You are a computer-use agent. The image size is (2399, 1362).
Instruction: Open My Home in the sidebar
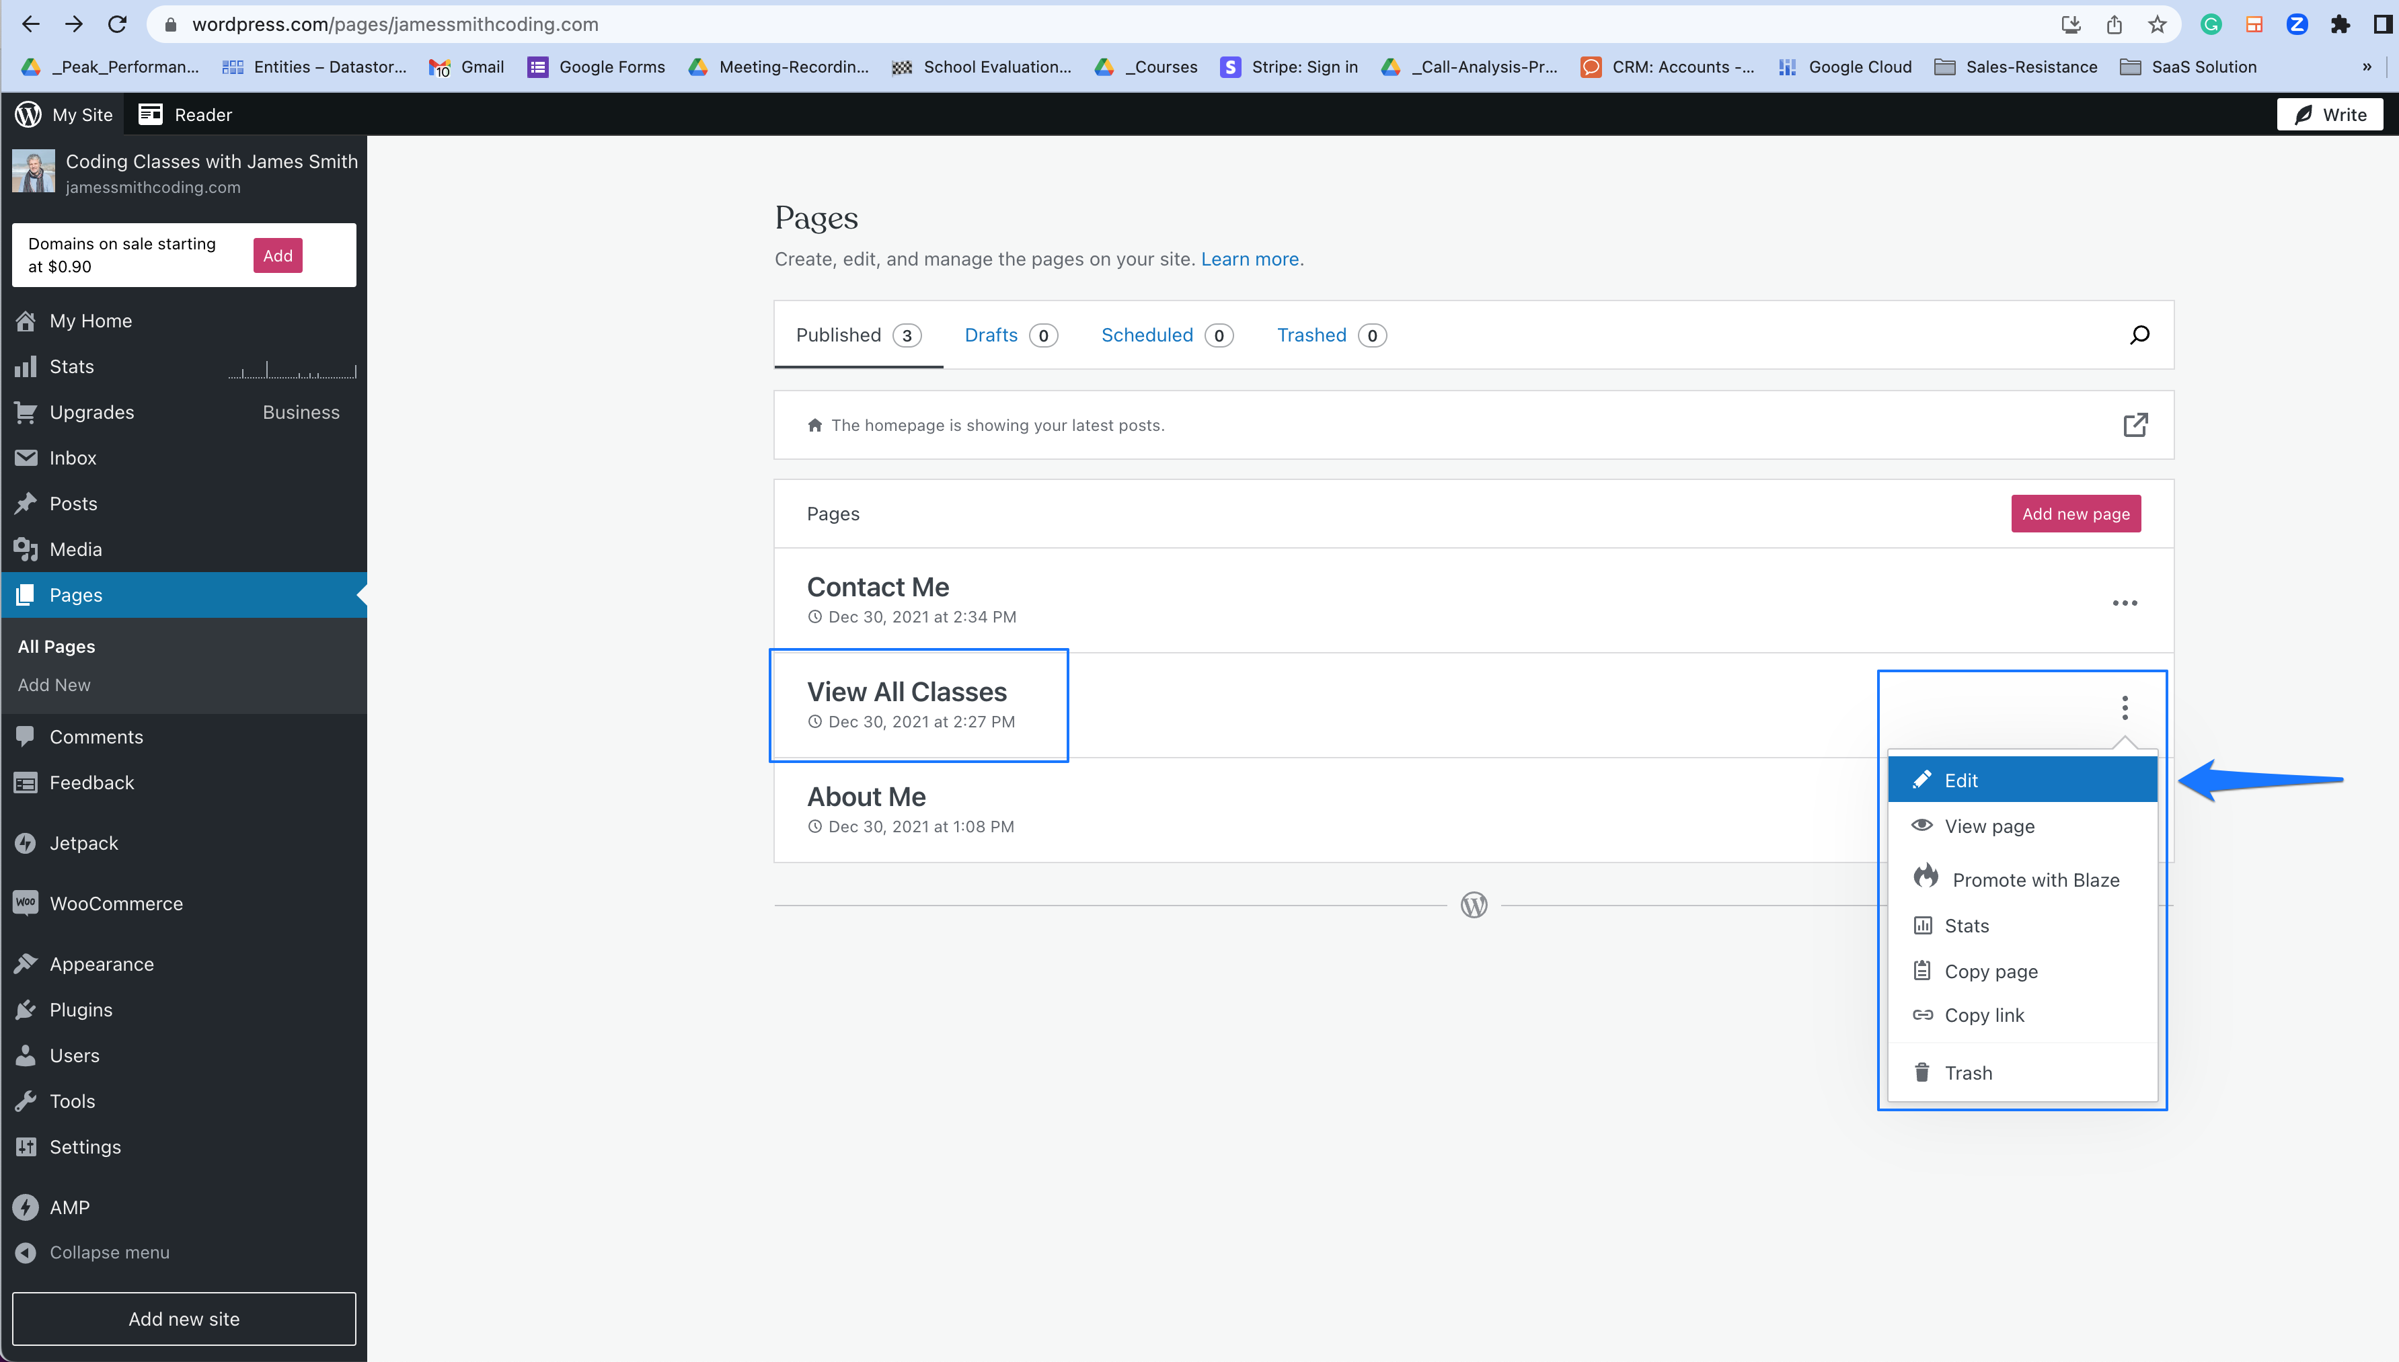coord(184,321)
